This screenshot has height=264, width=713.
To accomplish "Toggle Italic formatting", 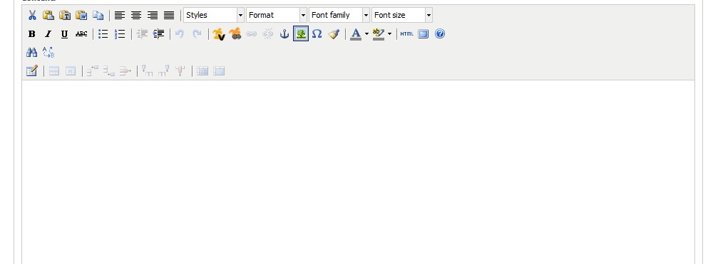I will point(48,33).
